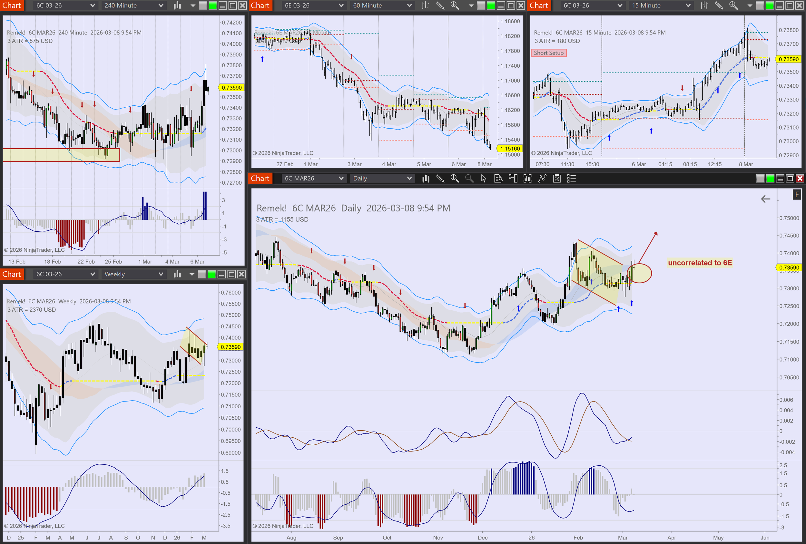Open Data Box icon on Daily chart toolbar
806x544 pixels.
498,179
